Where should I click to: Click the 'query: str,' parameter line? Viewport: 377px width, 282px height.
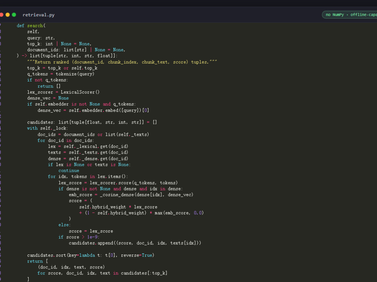[41, 38]
